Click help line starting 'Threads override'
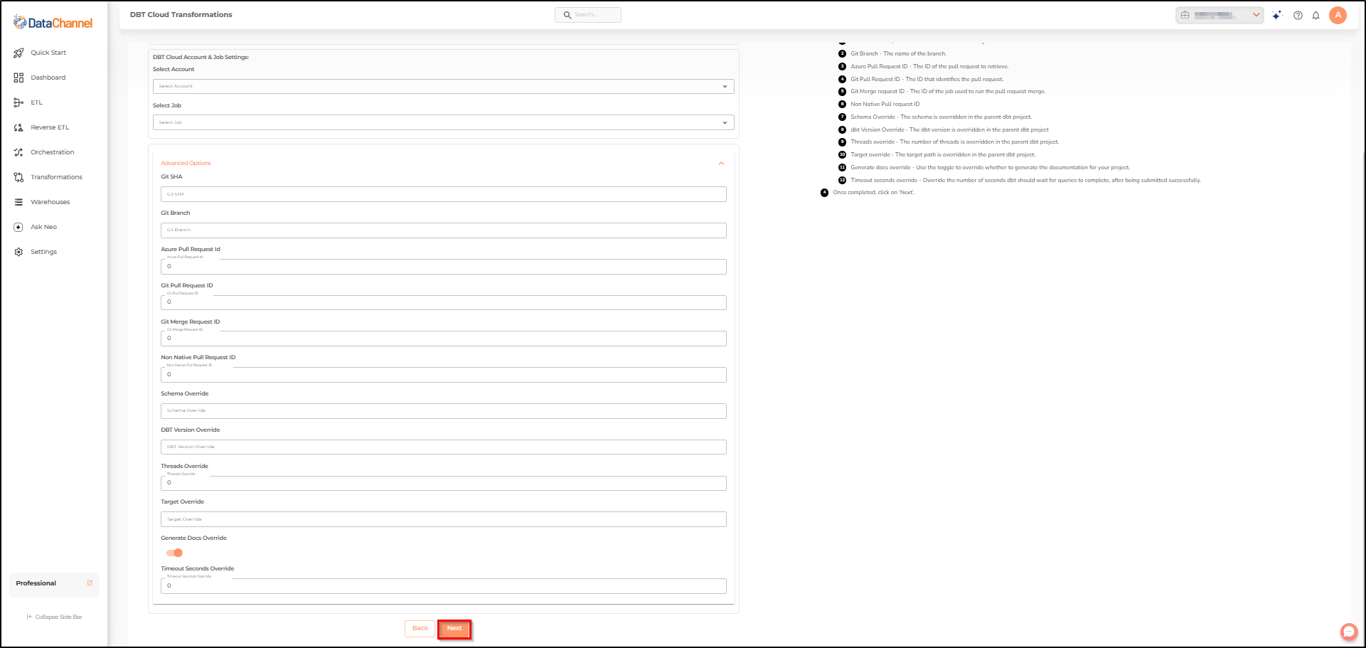The height and width of the screenshot is (648, 1366). pos(955,142)
